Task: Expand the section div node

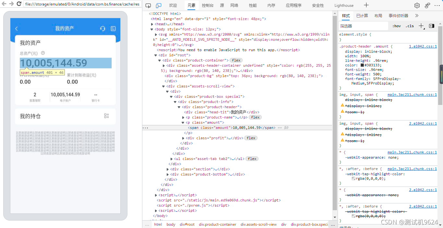Action: pyautogui.click(x=168, y=169)
